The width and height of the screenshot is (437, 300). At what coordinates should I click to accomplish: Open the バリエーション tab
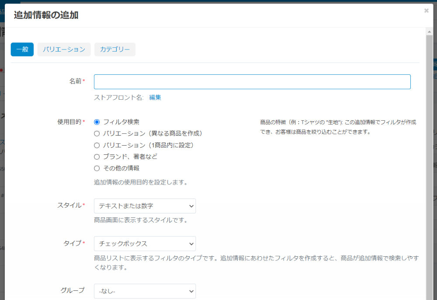(64, 49)
